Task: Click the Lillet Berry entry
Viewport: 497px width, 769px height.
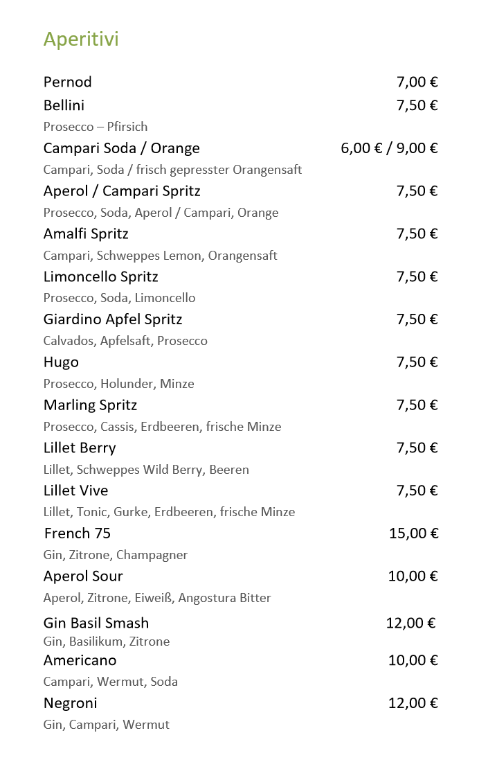Action: 80,448
